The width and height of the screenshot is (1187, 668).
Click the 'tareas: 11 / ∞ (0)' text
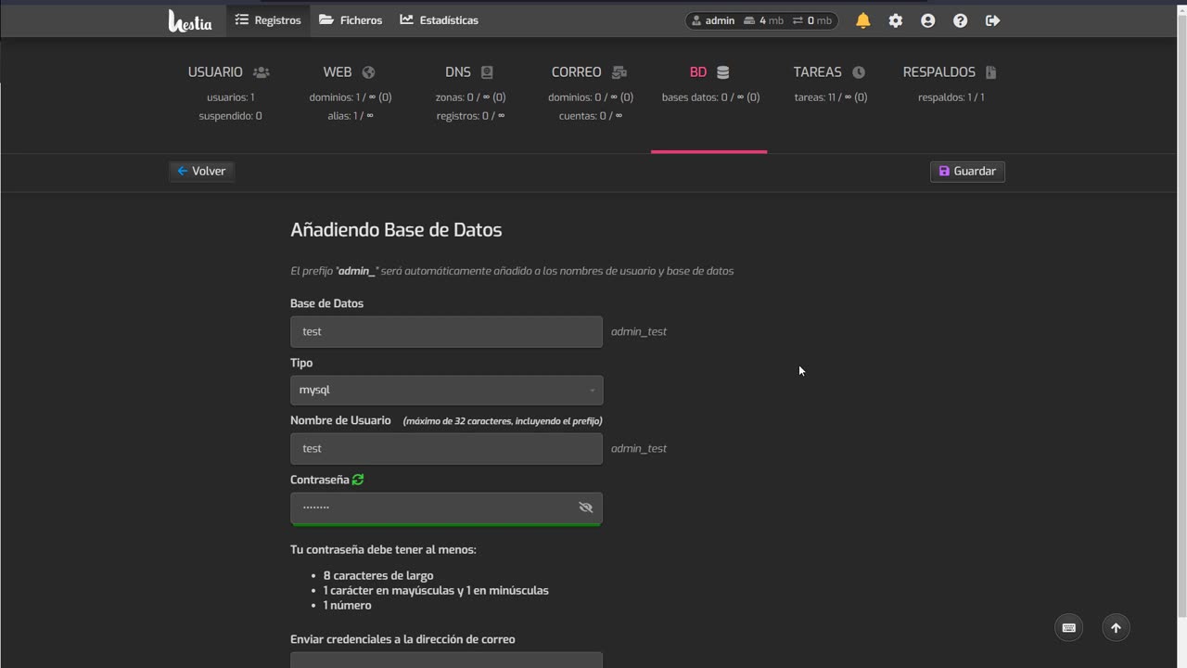pos(831,97)
